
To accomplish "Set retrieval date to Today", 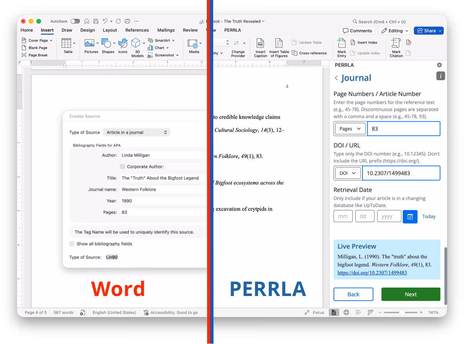I will (x=429, y=216).
